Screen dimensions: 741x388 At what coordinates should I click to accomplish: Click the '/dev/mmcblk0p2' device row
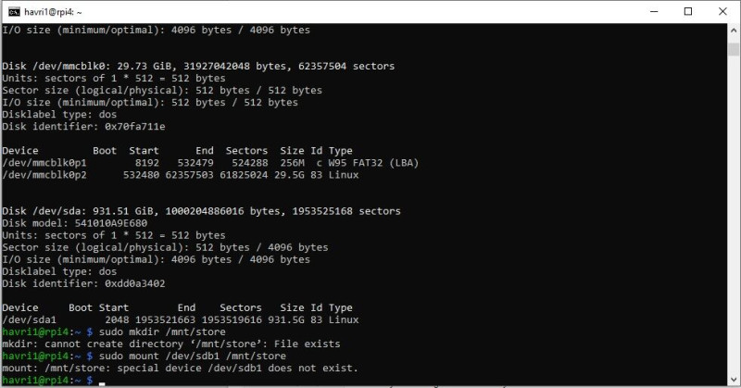[x=181, y=175]
